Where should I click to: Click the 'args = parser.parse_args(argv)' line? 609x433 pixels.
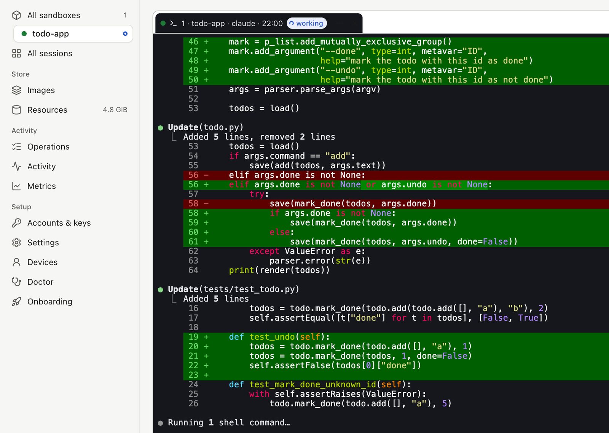click(304, 89)
